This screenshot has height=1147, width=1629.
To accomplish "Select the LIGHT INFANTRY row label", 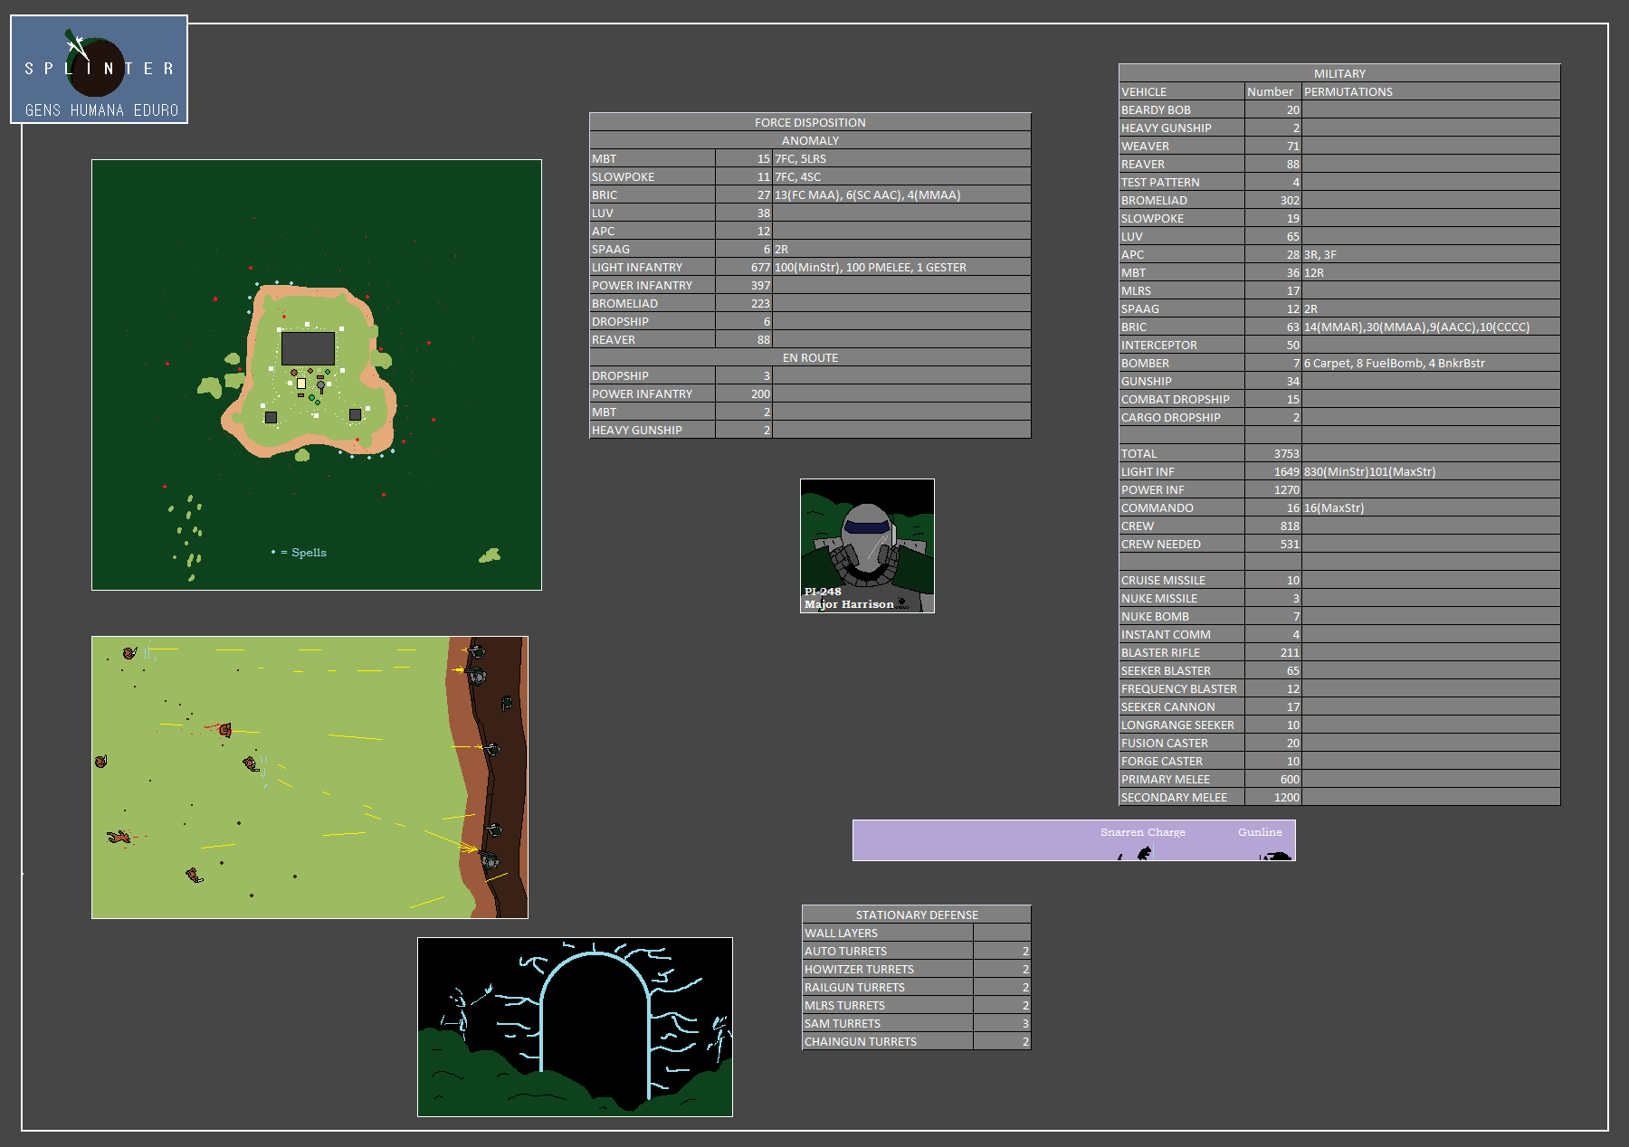I will 637,267.
